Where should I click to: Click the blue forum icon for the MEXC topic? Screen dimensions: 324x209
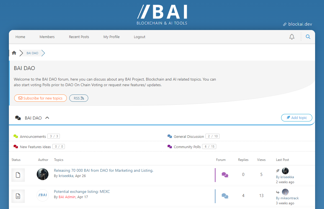click(225, 196)
